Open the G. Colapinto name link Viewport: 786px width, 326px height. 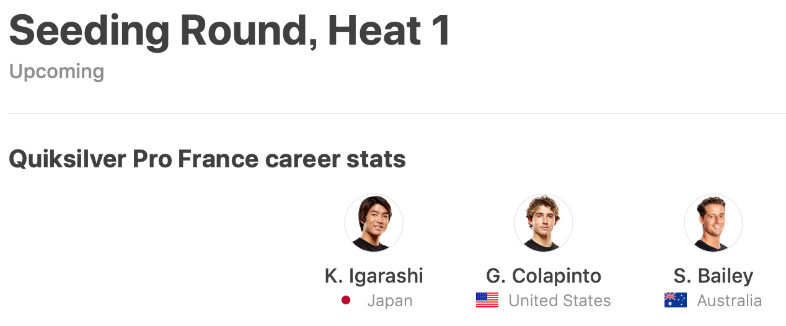tap(544, 276)
